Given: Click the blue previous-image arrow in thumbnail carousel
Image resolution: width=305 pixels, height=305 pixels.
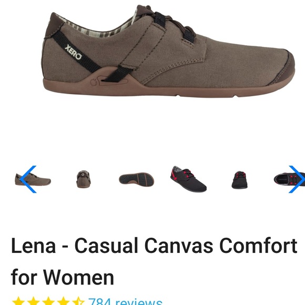Looking at the screenshot, I should [x=28, y=179].
